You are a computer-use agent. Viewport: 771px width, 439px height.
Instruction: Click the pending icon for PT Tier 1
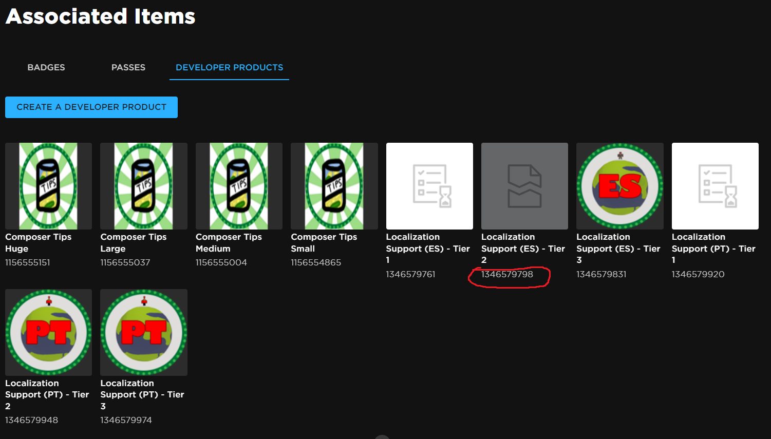714,185
